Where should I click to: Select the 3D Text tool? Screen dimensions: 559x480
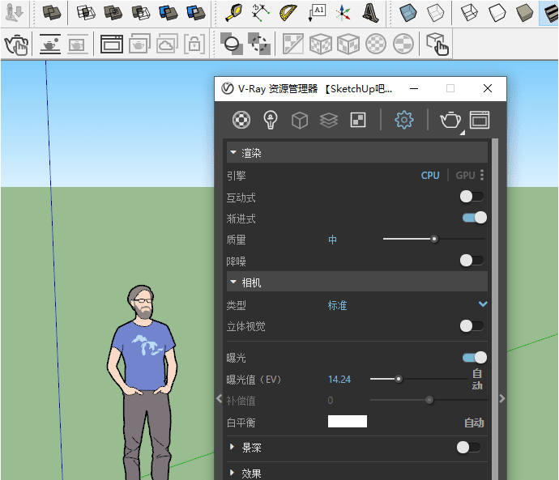click(370, 13)
